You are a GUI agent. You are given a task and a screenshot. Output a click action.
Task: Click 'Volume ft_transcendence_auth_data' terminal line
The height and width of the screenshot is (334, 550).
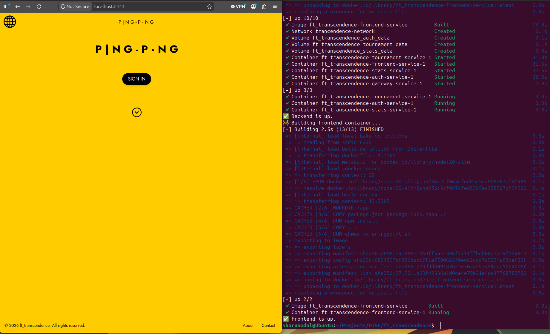[340, 38]
